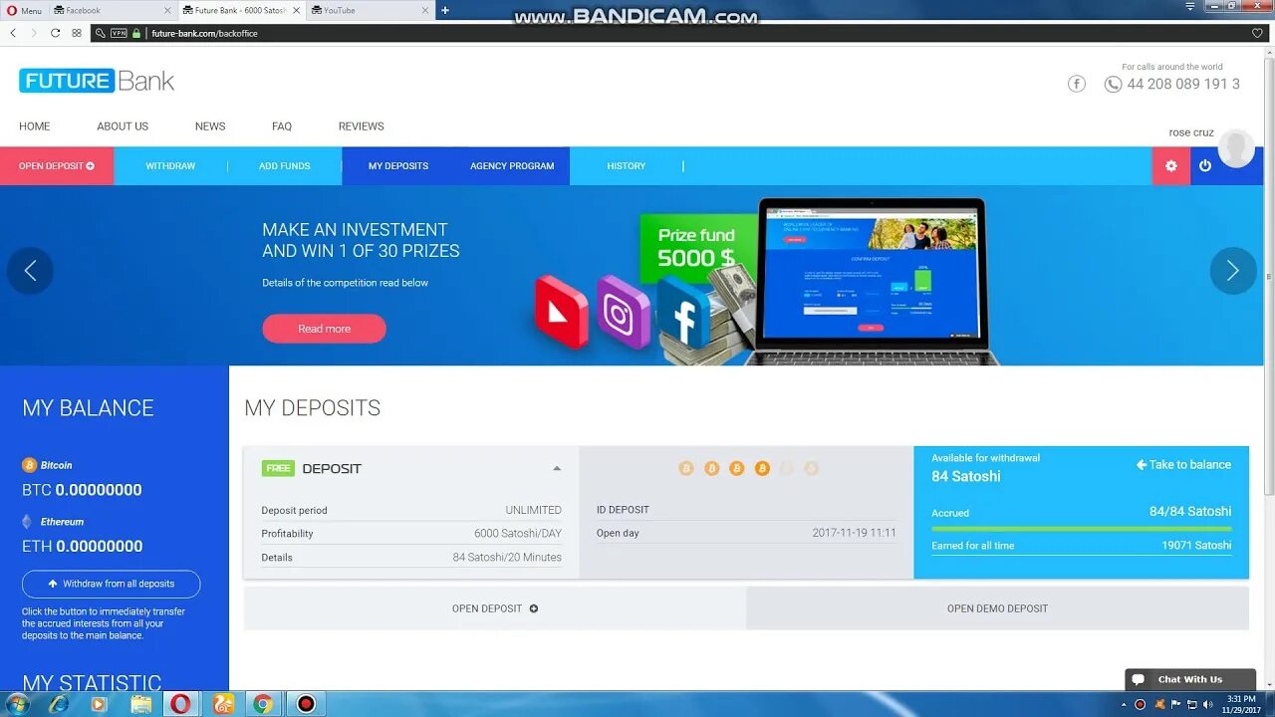Screen dimensions: 1275x717
Task: Click Take to balance link
Action: (1183, 465)
